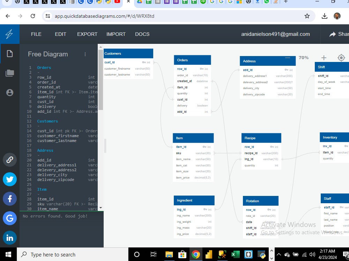The height and width of the screenshot is (261, 349).
Task: Click 'Orders' on editor line 1
Action: click(44, 68)
